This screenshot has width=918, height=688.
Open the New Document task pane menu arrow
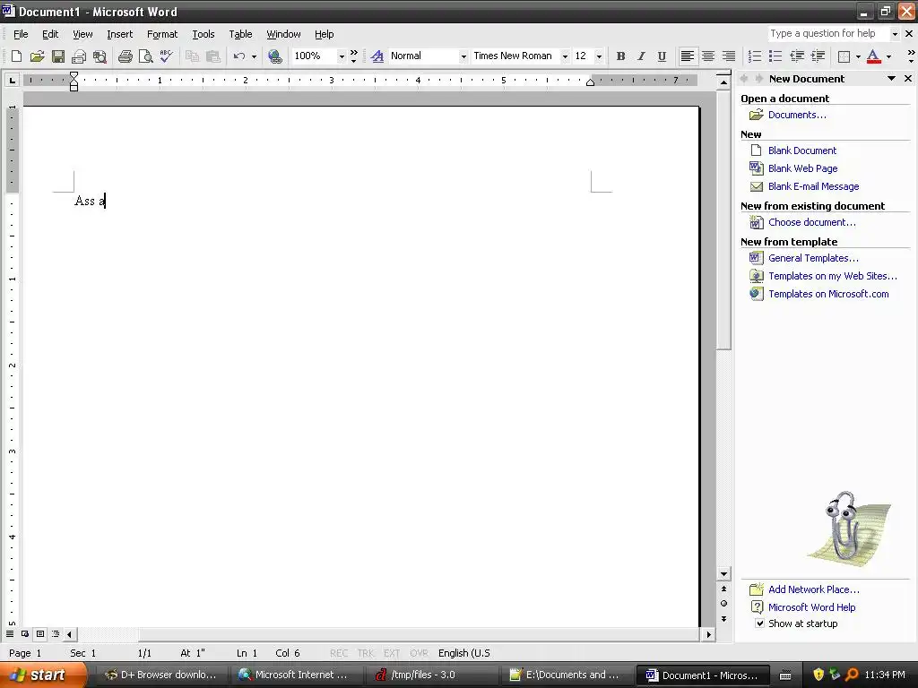point(891,79)
